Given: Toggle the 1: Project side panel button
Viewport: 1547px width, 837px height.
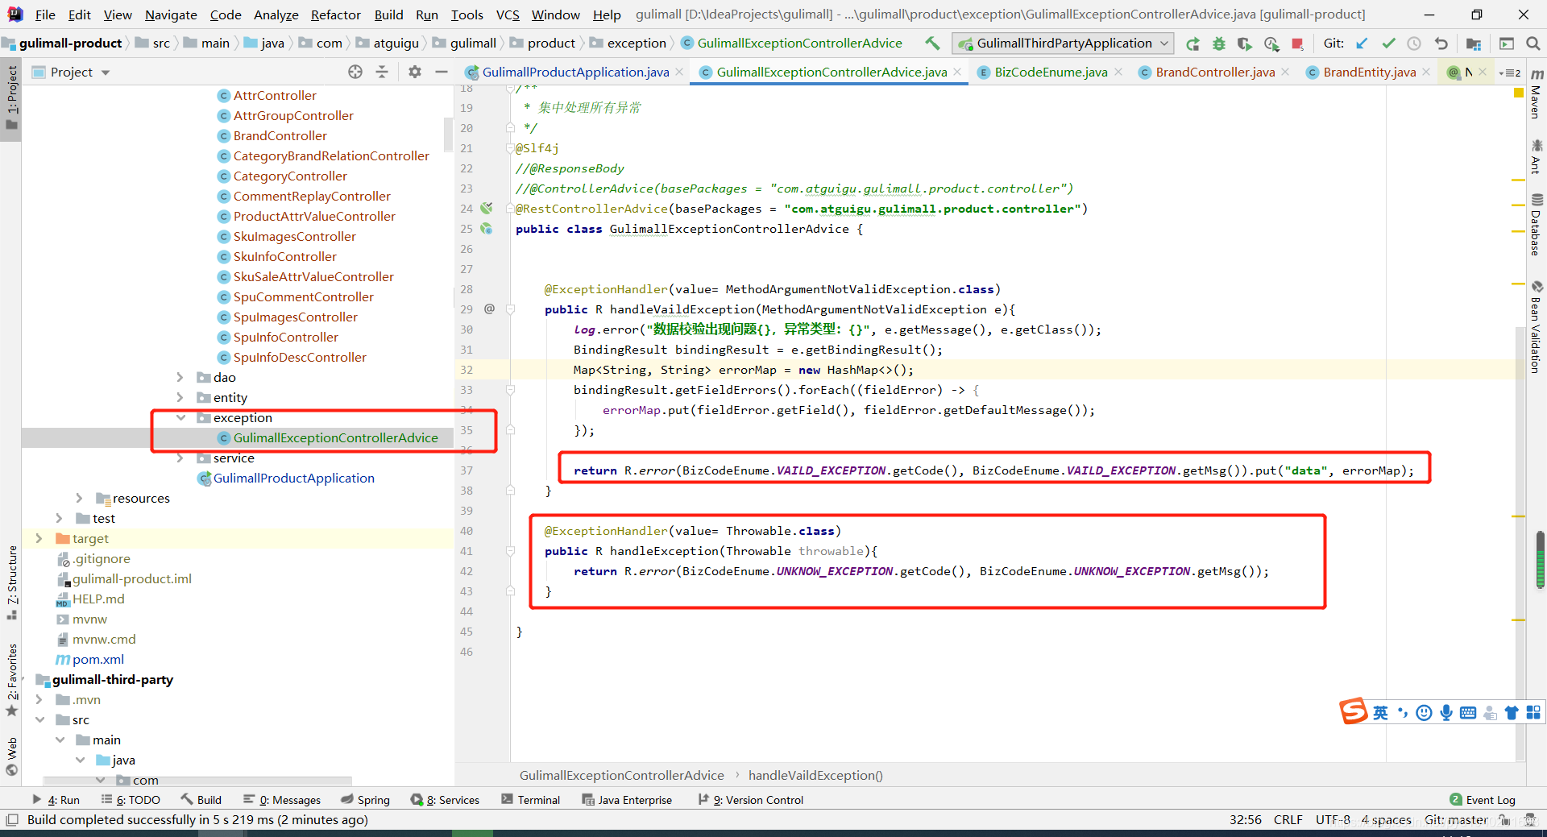Looking at the screenshot, I should point(11,97).
